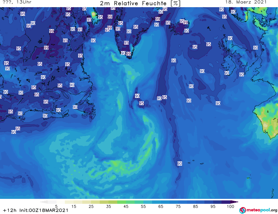
Task: Click the '55' label on the color scale
Action: [x=143, y=206]
